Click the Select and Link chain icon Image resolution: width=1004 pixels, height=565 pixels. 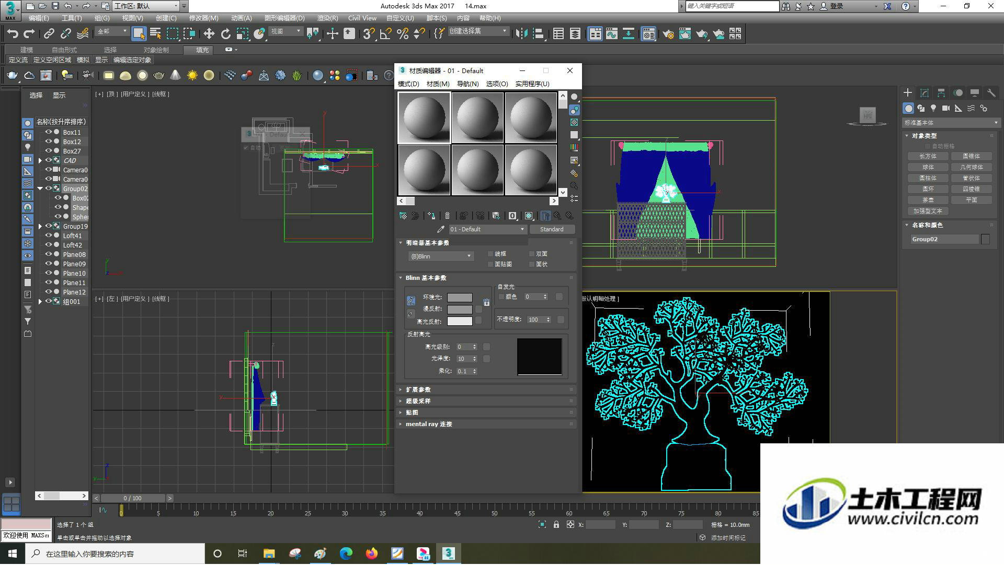point(49,34)
